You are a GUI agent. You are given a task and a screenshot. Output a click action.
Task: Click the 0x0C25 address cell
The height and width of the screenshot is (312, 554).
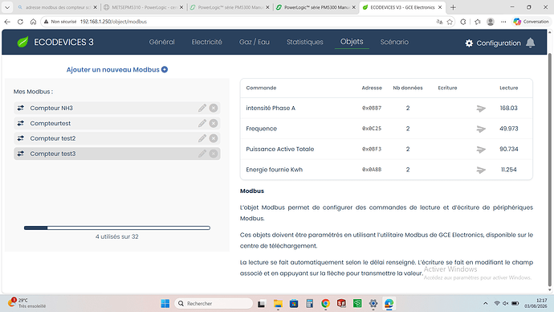pos(372,129)
